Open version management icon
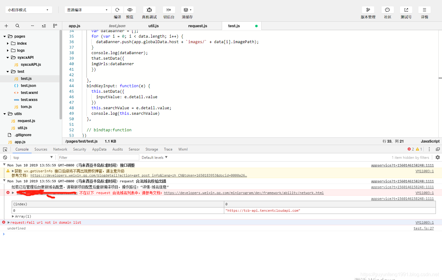The image size is (442, 280). click(x=368, y=10)
